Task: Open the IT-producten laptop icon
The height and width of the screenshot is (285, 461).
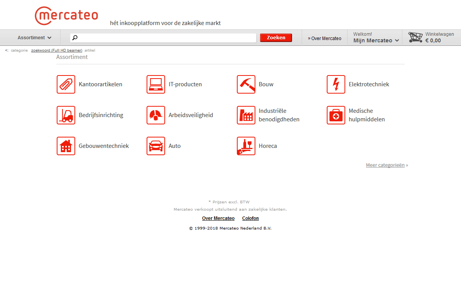Action: pos(156,84)
